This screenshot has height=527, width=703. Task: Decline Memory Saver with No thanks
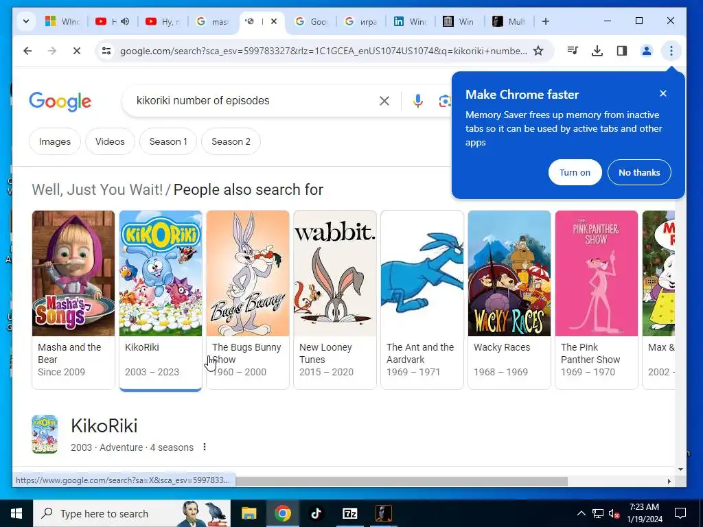[639, 172]
